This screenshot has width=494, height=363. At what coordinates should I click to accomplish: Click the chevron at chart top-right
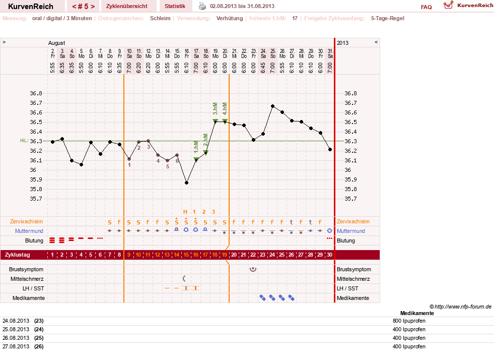tap(376, 42)
